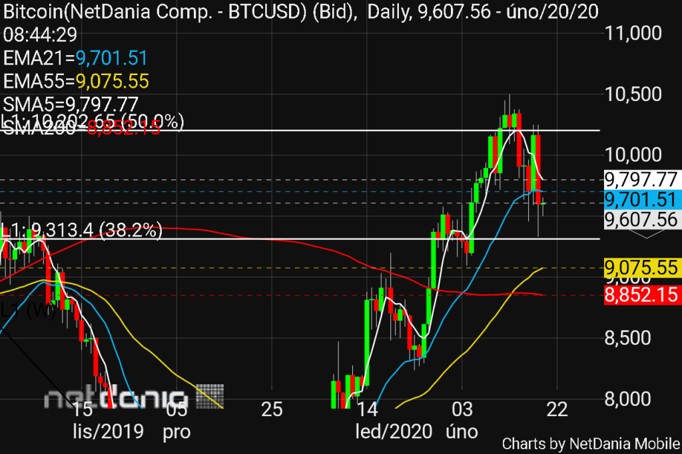
Task: Select the EMA21=9,701.51 indicator label
Action: 75,58
